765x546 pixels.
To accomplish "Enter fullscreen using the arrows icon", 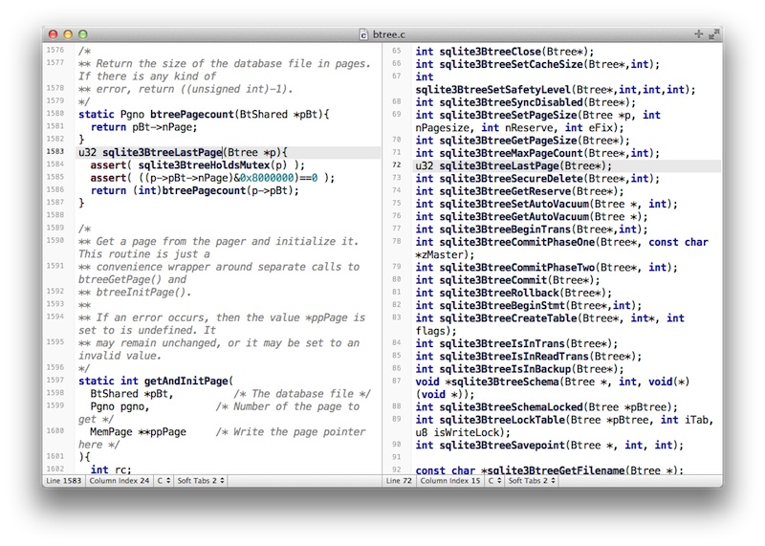I will [713, 33].
